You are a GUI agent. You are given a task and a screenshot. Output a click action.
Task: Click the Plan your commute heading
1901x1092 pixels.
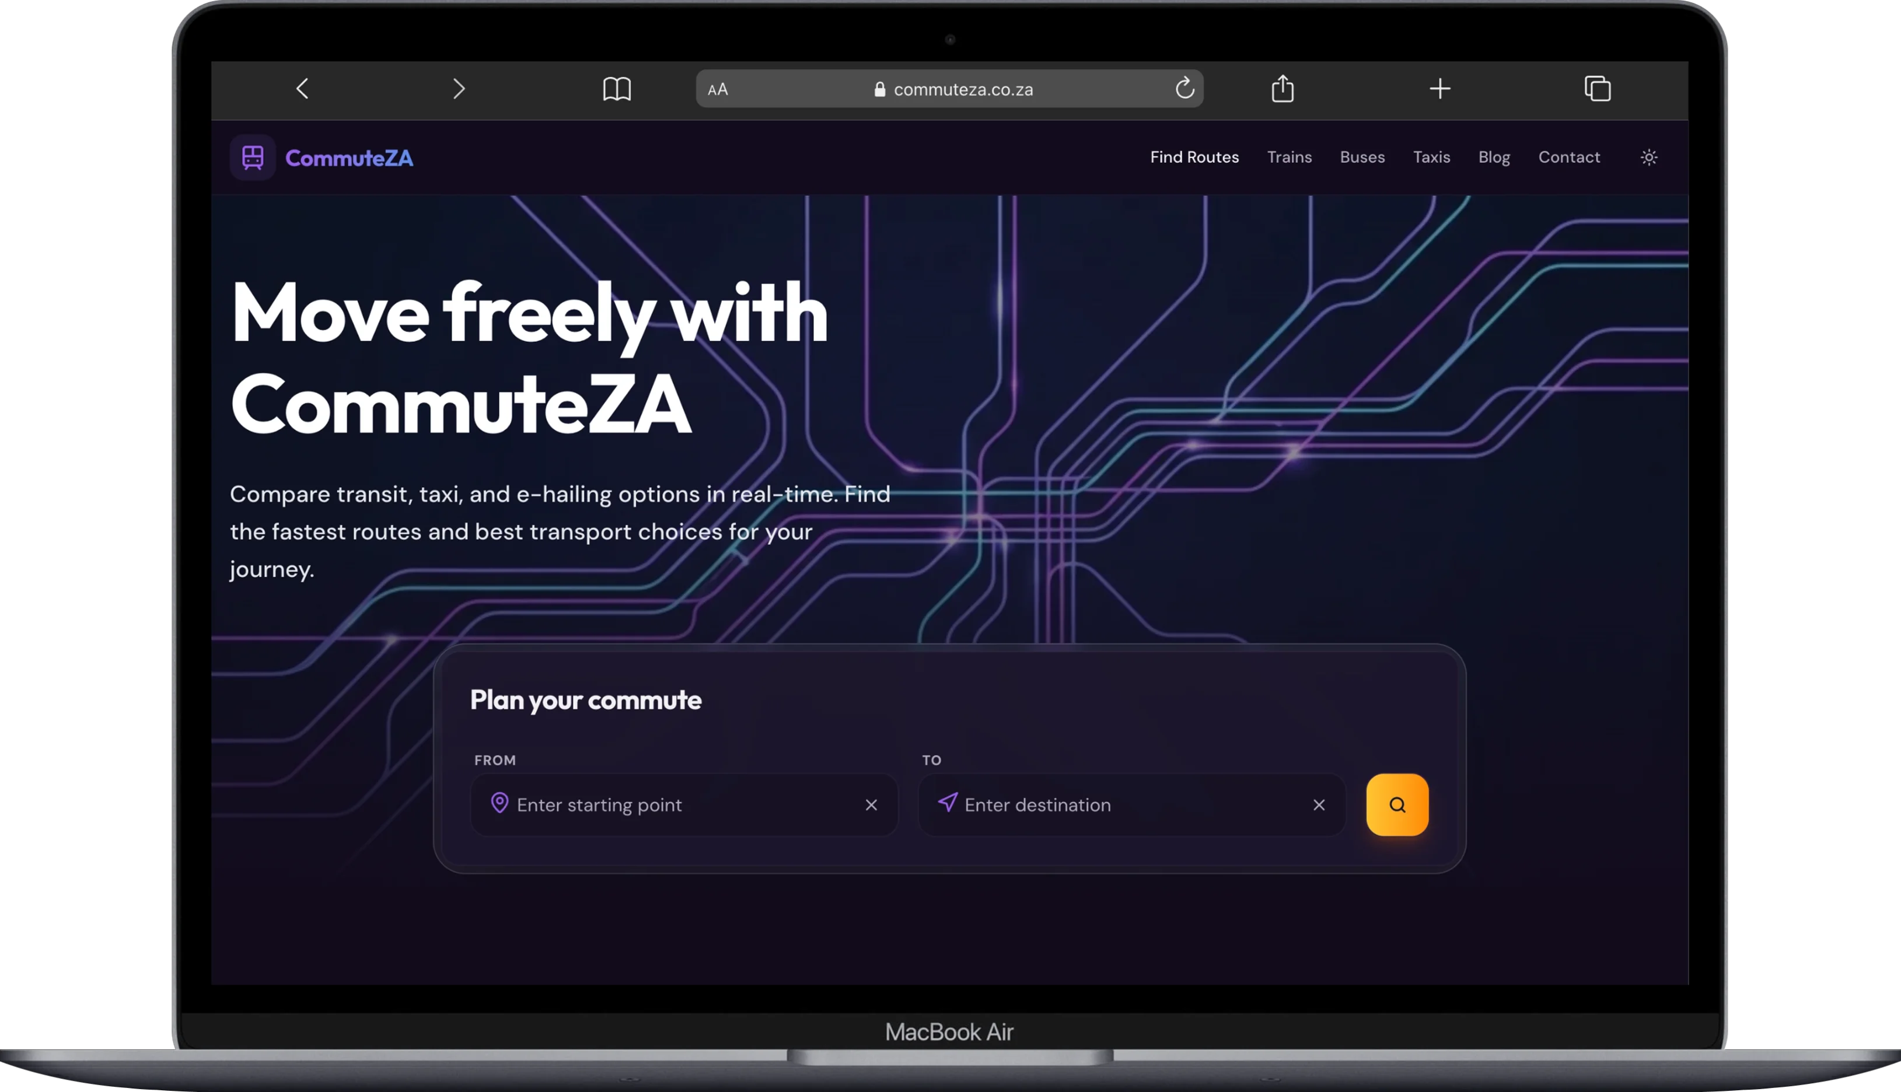point(585,701)
